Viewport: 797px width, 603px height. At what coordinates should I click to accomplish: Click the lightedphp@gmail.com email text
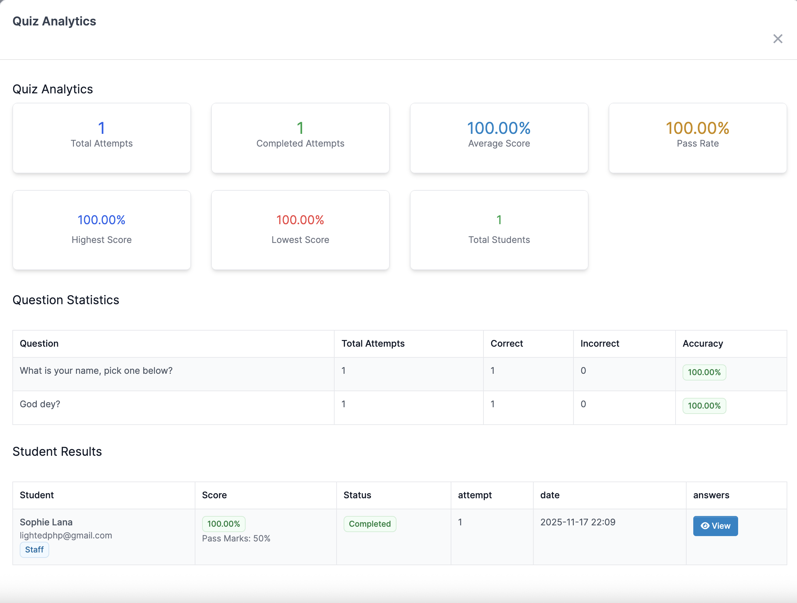[x=66, y=535]
